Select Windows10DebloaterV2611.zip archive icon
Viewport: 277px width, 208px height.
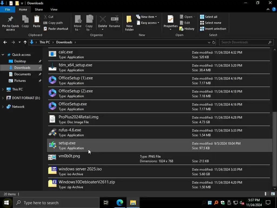click(52, 183)
